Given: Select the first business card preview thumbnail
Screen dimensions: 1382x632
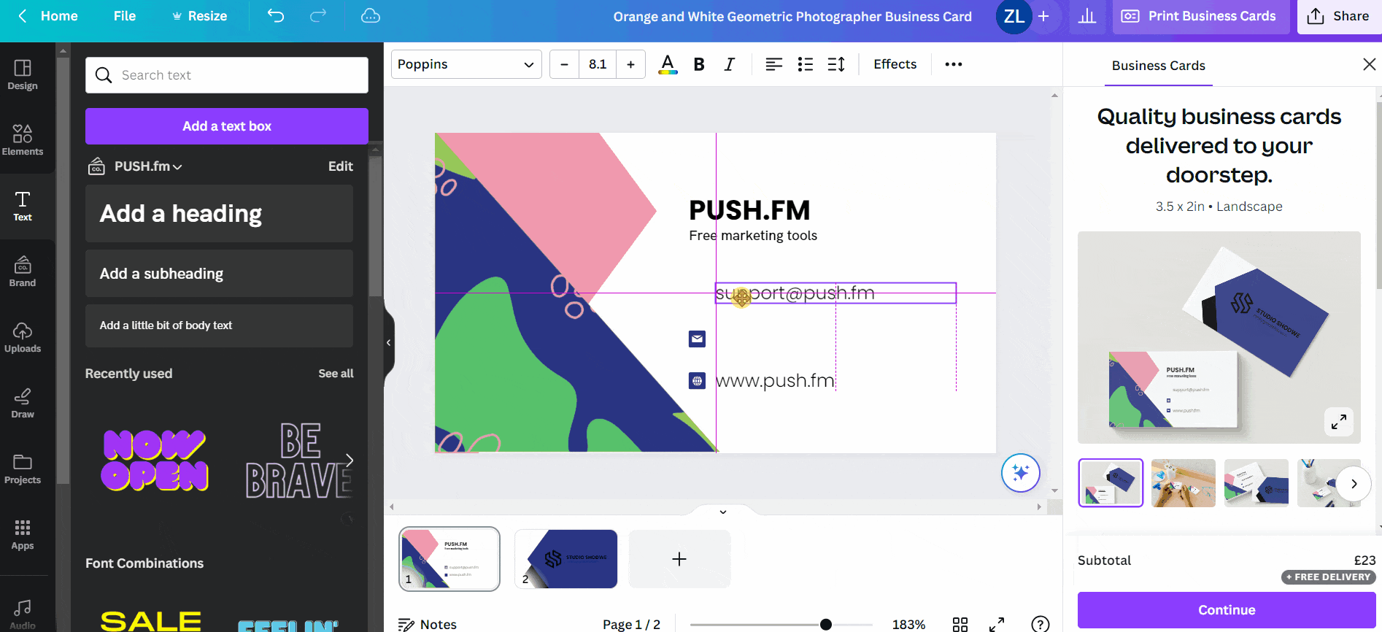Looking at the screenshot, I should (x=1111, y=483).
